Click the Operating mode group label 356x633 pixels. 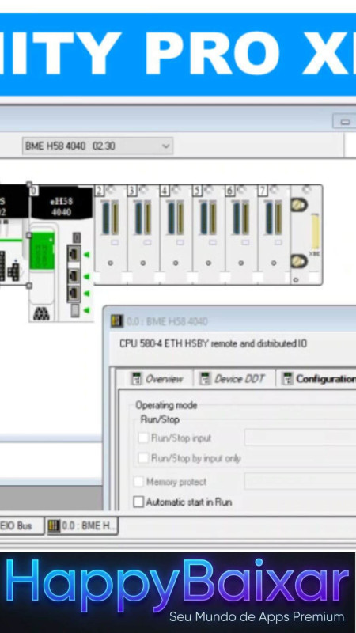tap(166, 405)
